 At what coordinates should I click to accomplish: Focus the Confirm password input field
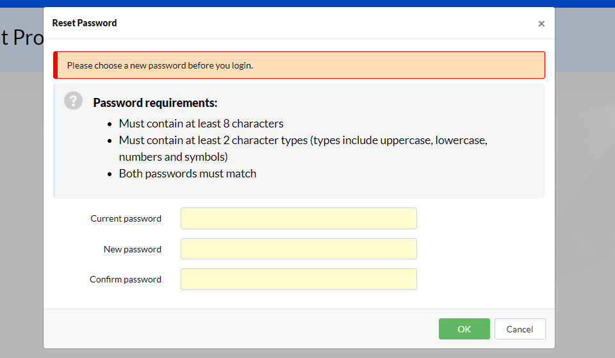(299, 279)
